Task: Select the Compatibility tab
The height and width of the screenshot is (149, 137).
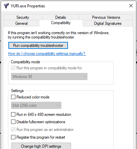Action: pos(61,23)
